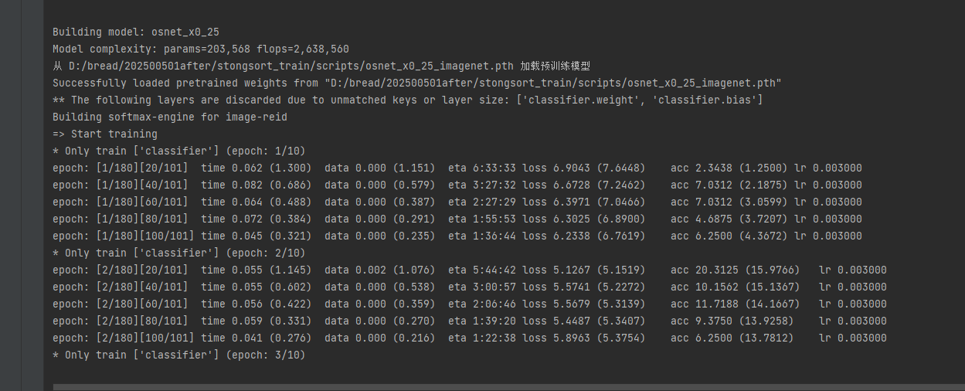Image resolution: width=965 pixels, height=391 pixels.
Task: Click the 'Only train' epoch 2/10 line
Action: (178, 253)
